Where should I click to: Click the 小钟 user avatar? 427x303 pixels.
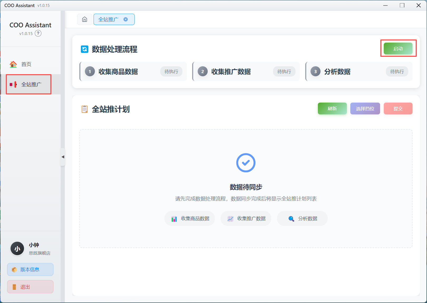point(17,248)
